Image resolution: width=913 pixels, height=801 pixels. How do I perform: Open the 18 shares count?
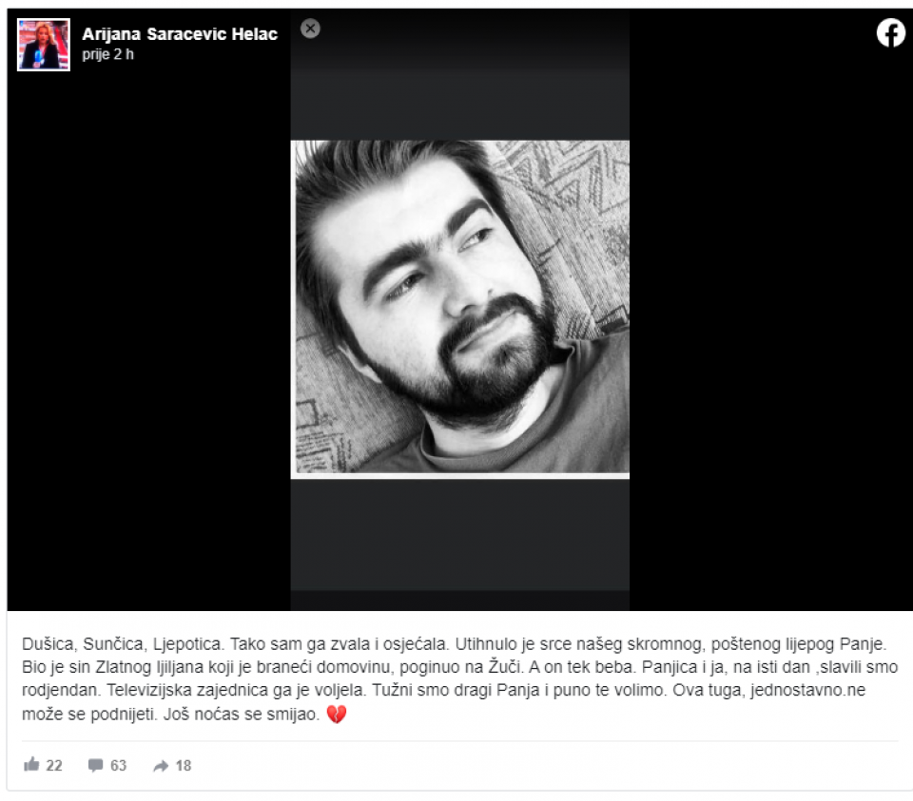click(x=184, y=766)
